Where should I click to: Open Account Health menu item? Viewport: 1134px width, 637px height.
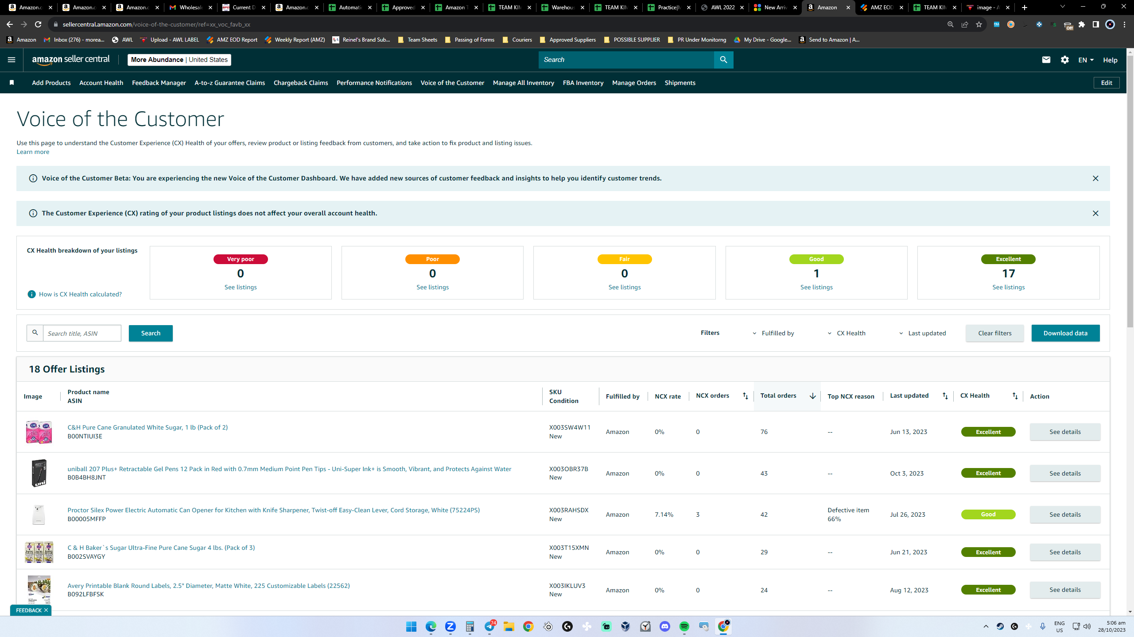(101, 83)
